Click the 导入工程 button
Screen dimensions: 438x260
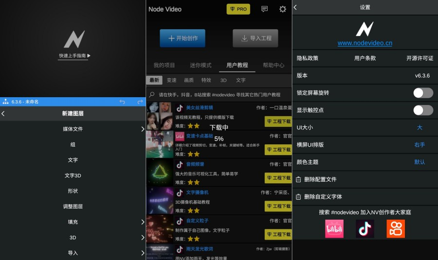255,38
